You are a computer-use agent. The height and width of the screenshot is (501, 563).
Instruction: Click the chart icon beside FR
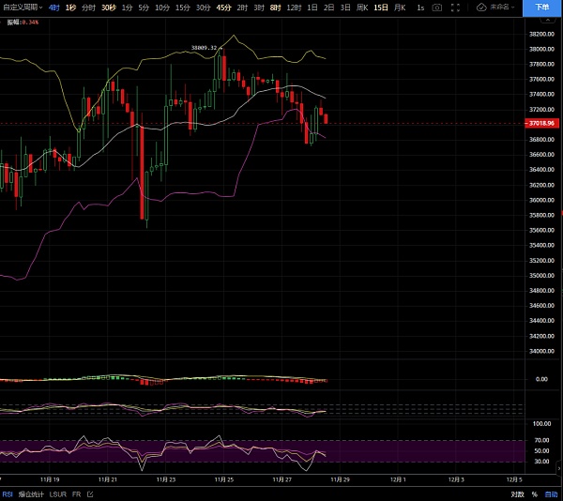tap(89, 493)
